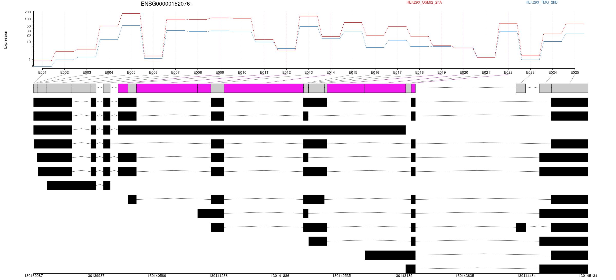Click genomic coordinate 130143835

point(465,276)
